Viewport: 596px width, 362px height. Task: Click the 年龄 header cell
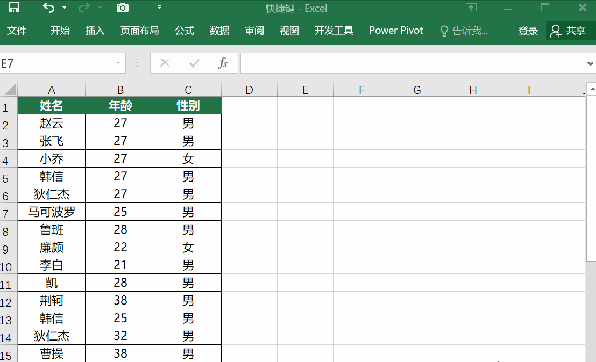[120, 105]
